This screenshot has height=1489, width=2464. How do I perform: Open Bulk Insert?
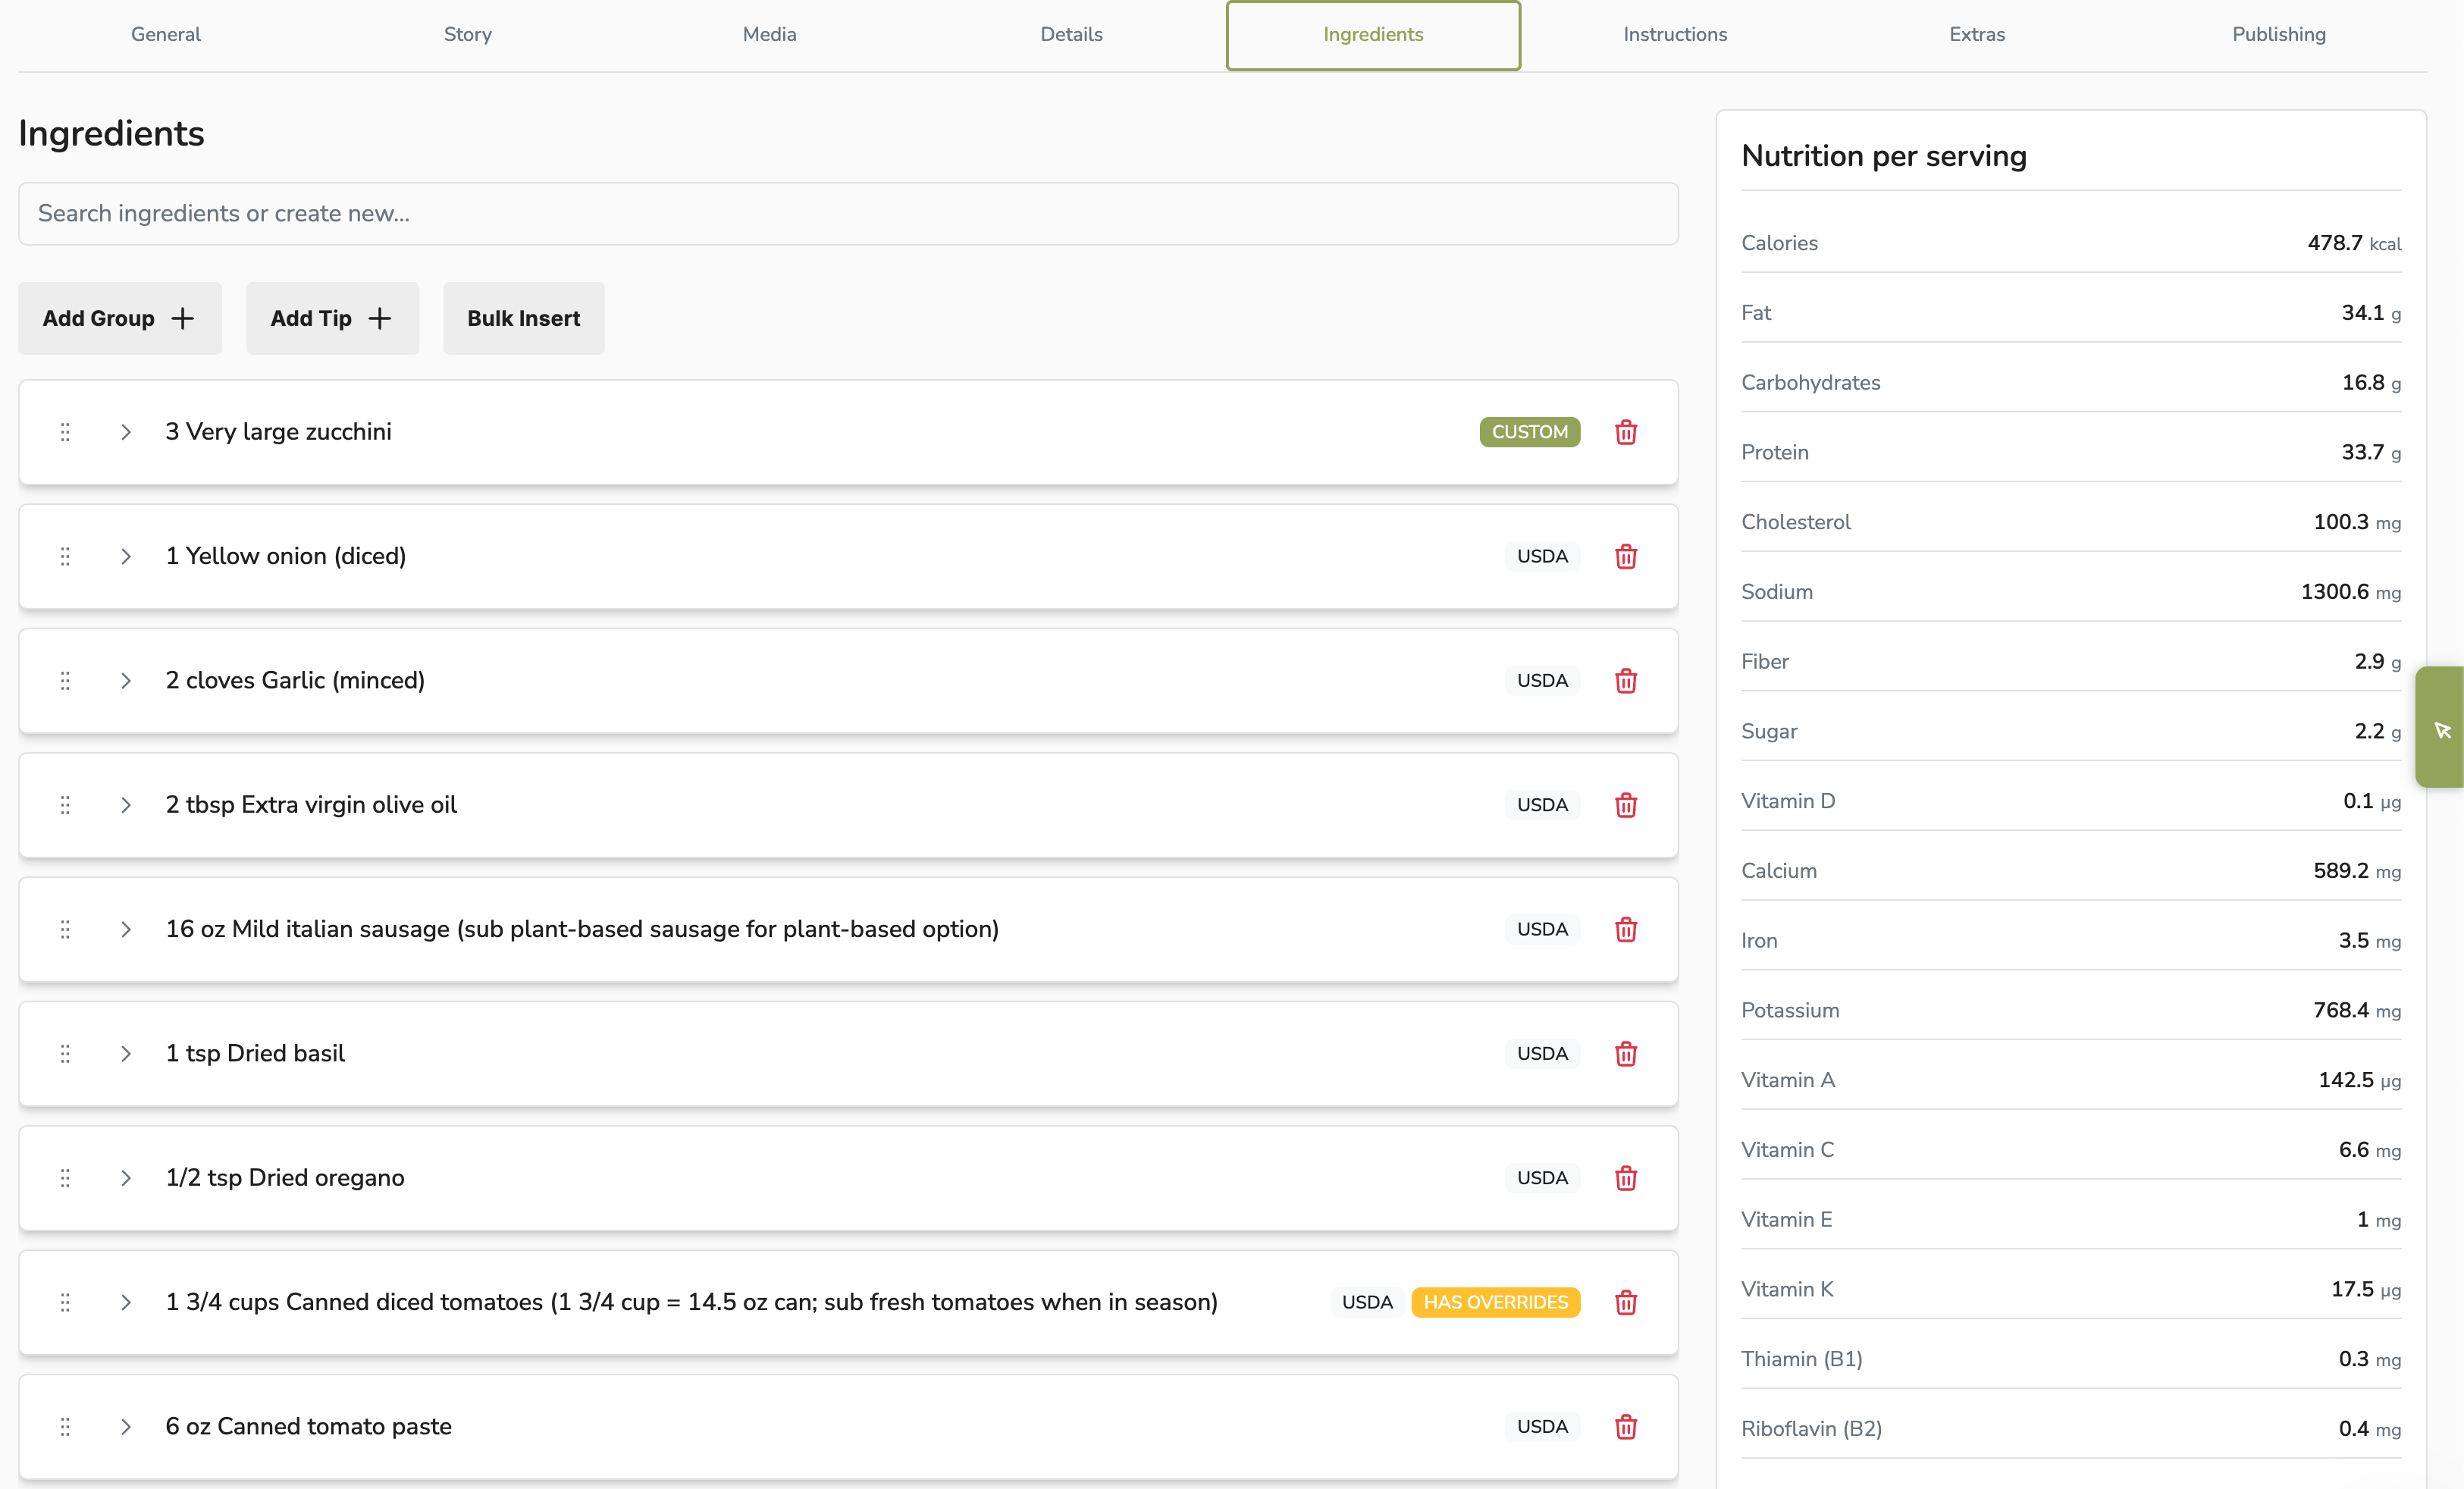tap(524, 318)
